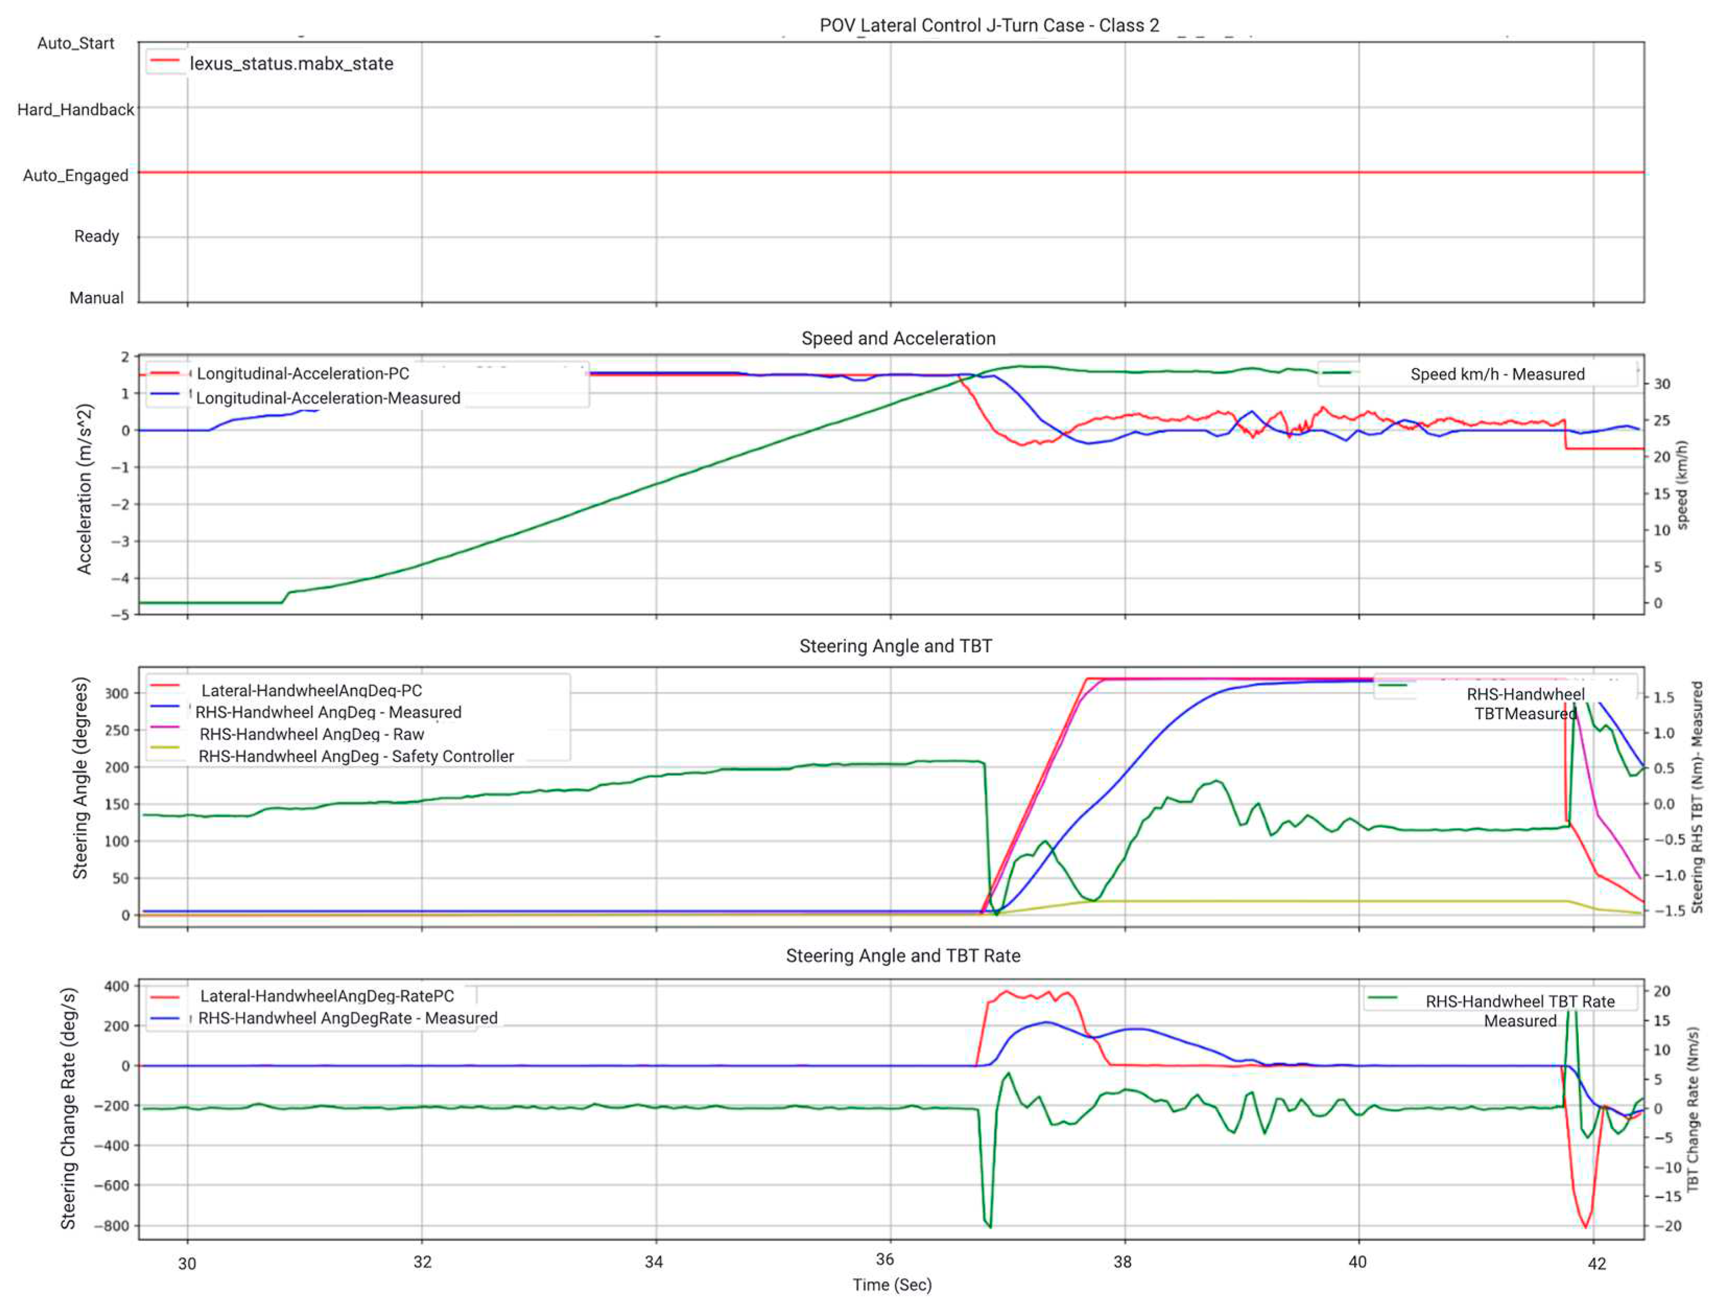Screen dimensions: 1717x1308
Task: Click the Speed and Acceleration subplot title
Action: (x=898, y=339)
